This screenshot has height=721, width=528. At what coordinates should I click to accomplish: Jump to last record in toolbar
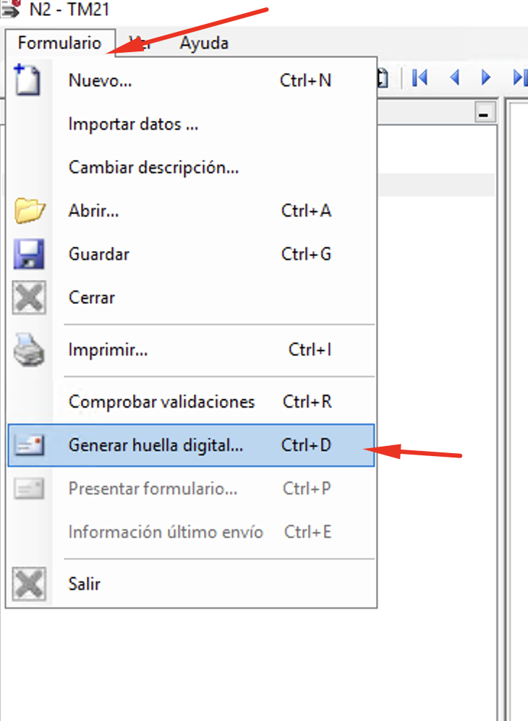pos(519,77)
